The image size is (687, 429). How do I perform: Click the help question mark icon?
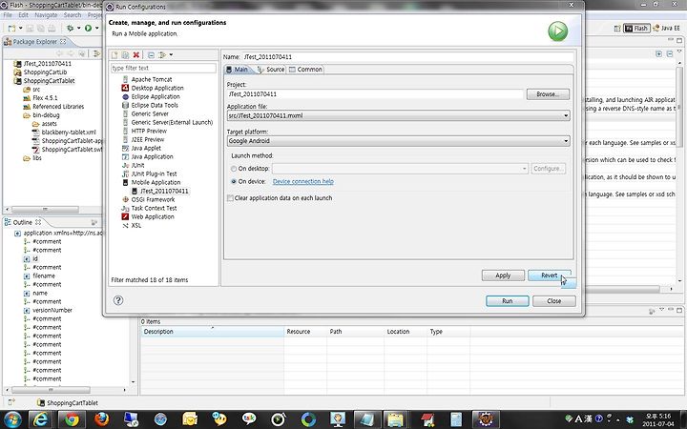118,300
